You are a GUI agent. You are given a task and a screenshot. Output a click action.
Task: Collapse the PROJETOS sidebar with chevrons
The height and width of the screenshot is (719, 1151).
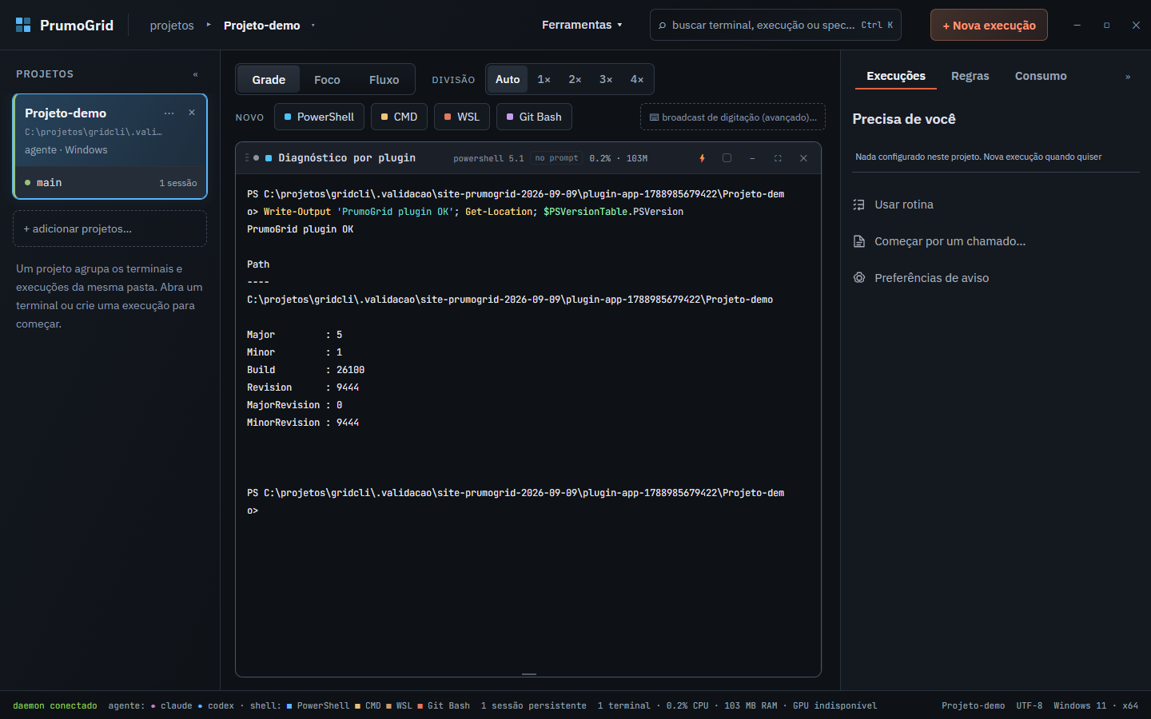point(195,74)
